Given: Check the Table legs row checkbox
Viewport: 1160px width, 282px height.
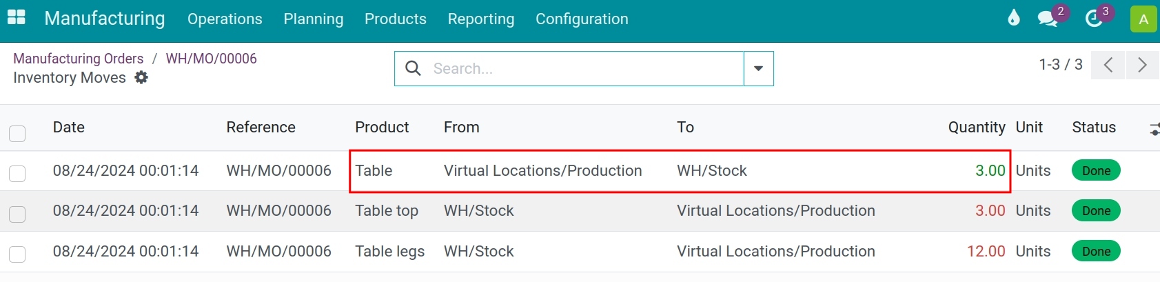Looking at the screenshot, I should tap(17, 254).
